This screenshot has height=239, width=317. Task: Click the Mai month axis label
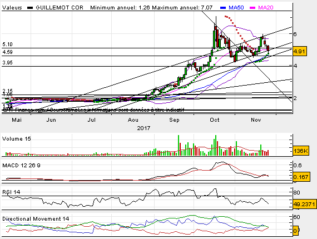17,120
